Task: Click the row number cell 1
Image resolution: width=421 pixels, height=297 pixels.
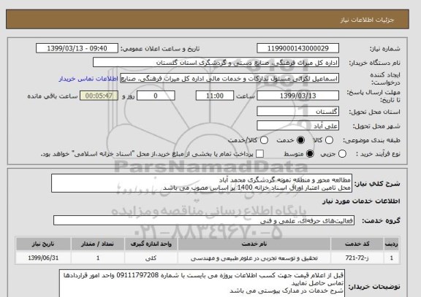Action: click(392, 258)
